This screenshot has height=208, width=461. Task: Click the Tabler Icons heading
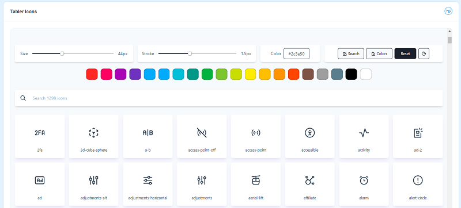click(24, 11)
